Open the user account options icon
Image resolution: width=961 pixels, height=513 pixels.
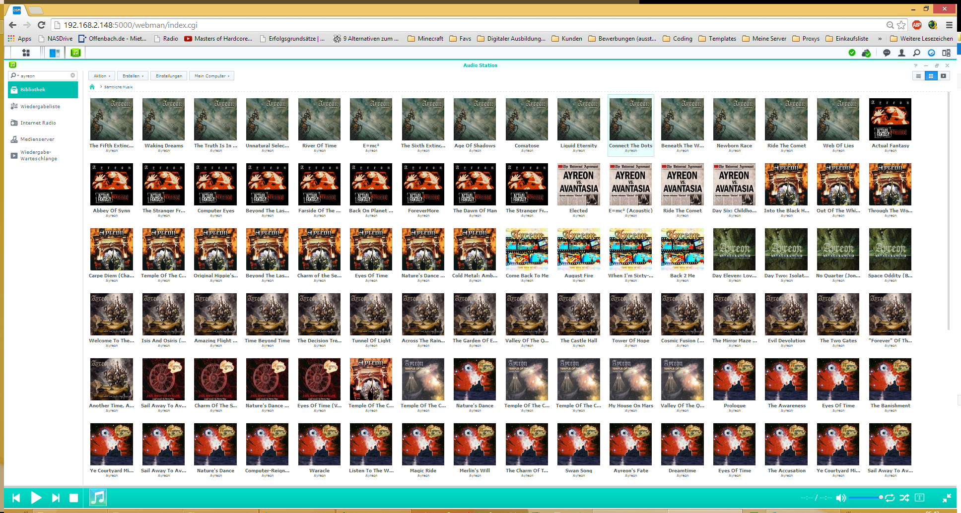(x=901, y=53)
